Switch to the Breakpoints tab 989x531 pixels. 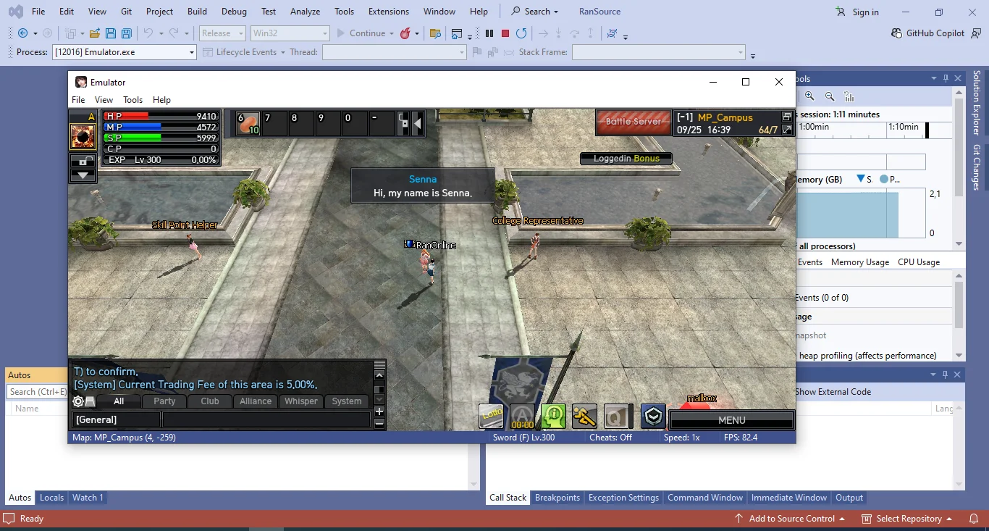[557, 498]
